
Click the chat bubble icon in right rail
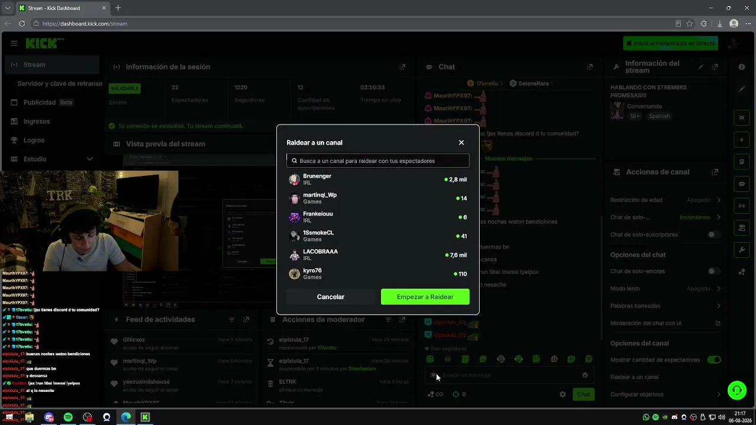tap(742, 184)
